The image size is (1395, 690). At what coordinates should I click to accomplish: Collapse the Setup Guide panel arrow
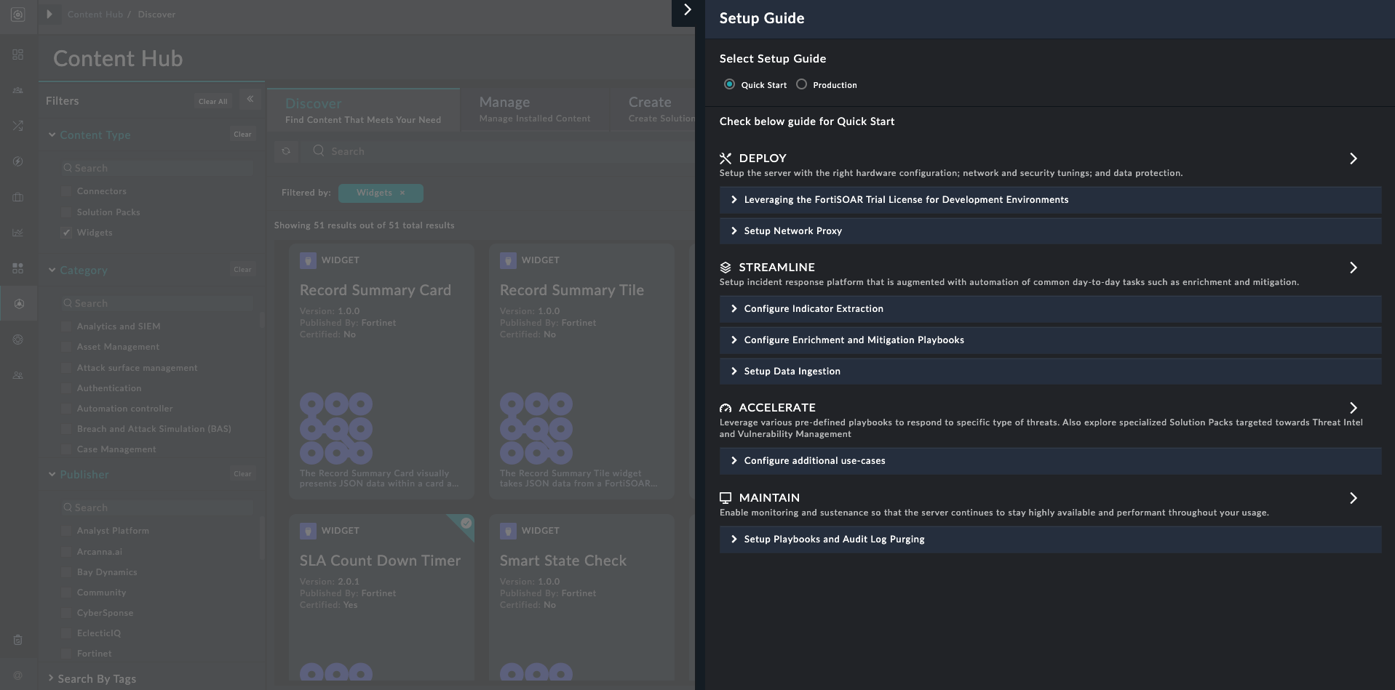(x=686, y=11)
